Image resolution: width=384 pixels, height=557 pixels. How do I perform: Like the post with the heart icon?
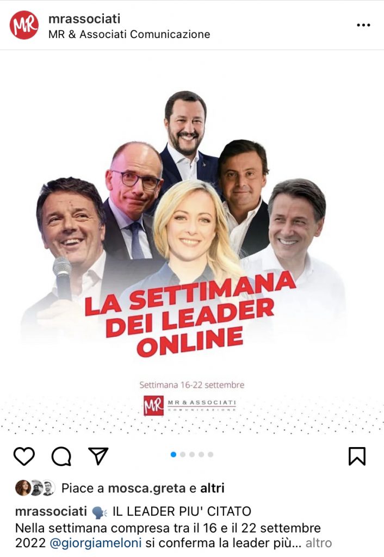tap(24, 456)
